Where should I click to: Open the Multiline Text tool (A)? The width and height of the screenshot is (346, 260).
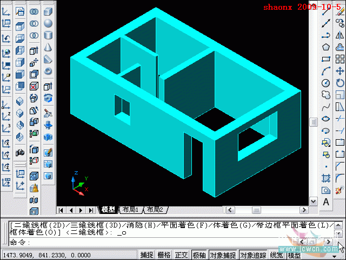coord(326,202)
